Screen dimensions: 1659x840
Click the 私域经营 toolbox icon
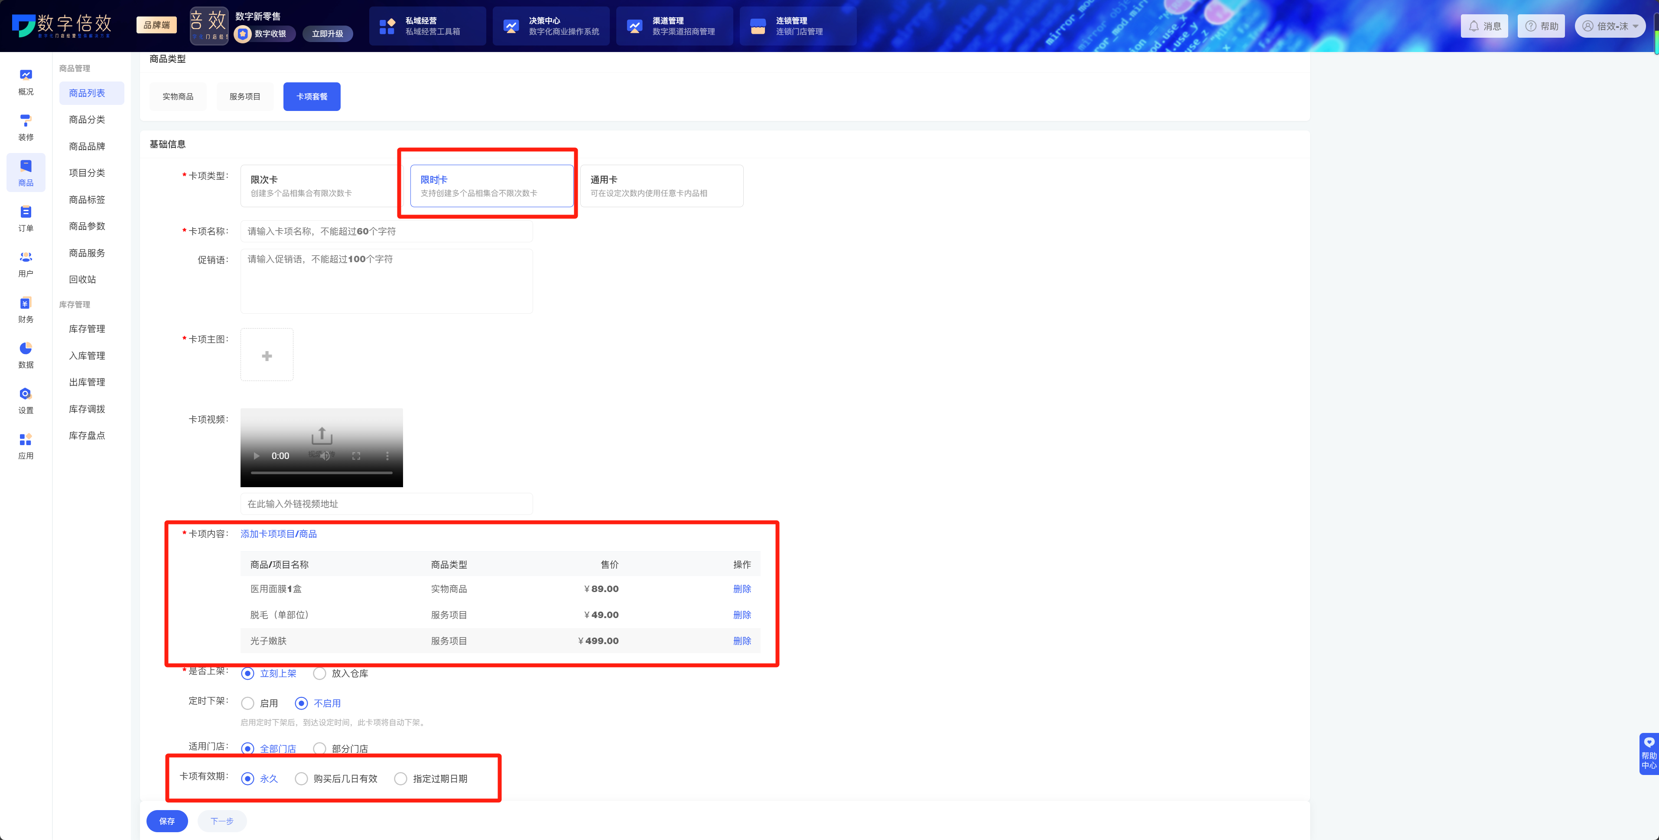click(387, 26)
